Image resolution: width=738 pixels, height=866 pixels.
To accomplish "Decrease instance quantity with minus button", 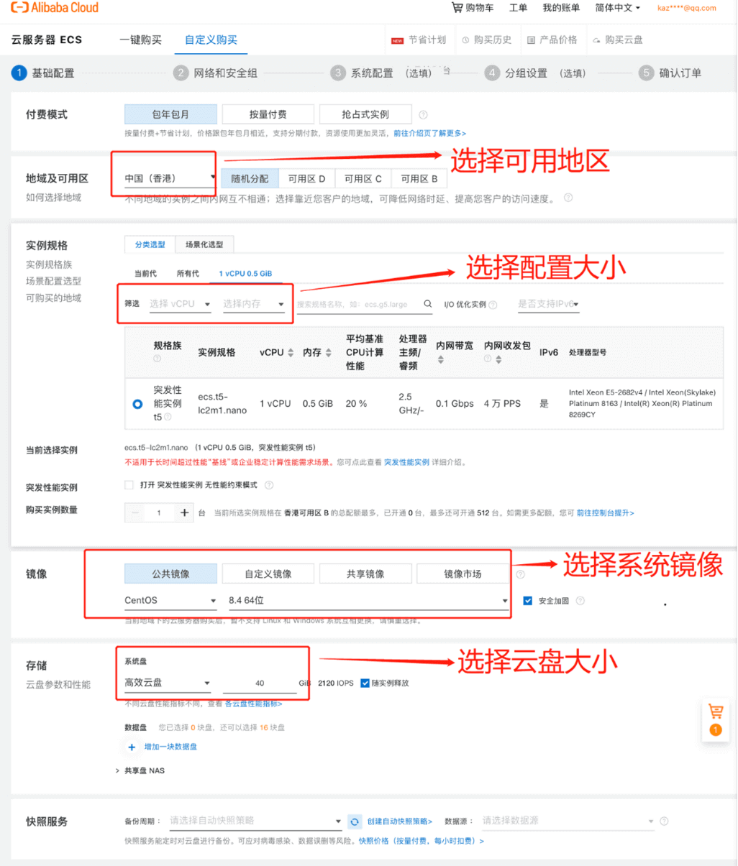I will point(135,512).
